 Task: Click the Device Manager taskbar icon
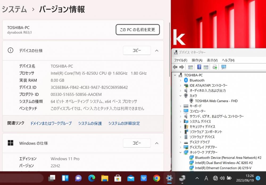coord(182,178)
